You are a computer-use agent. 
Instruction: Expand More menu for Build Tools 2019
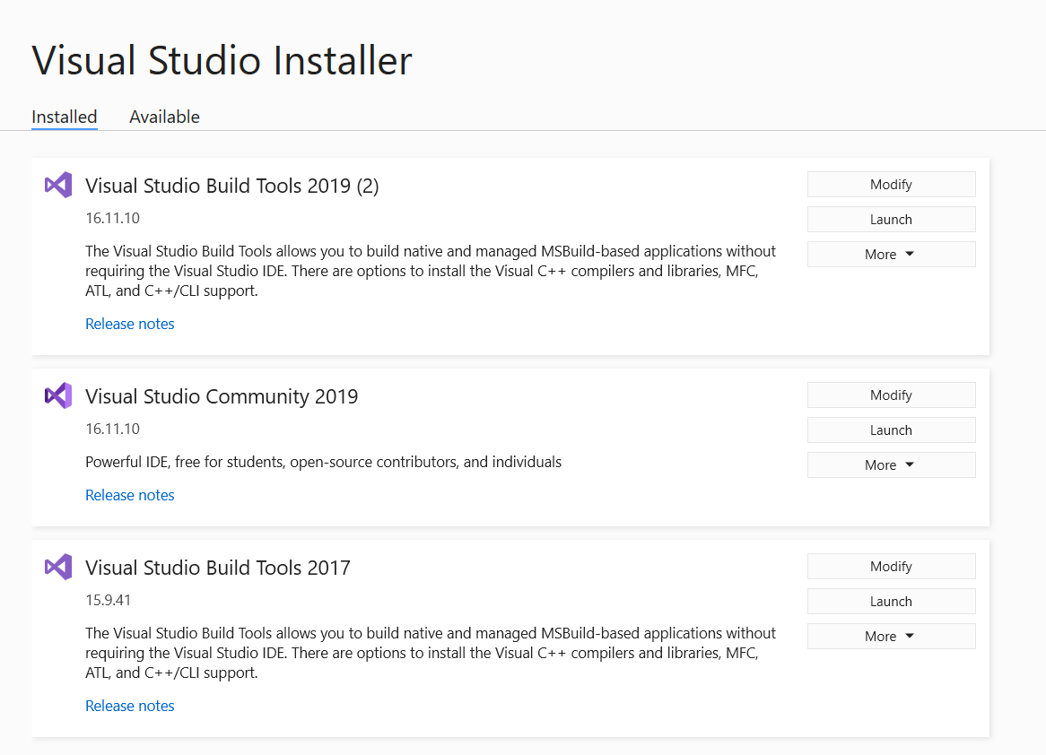[x=891, y=254]
